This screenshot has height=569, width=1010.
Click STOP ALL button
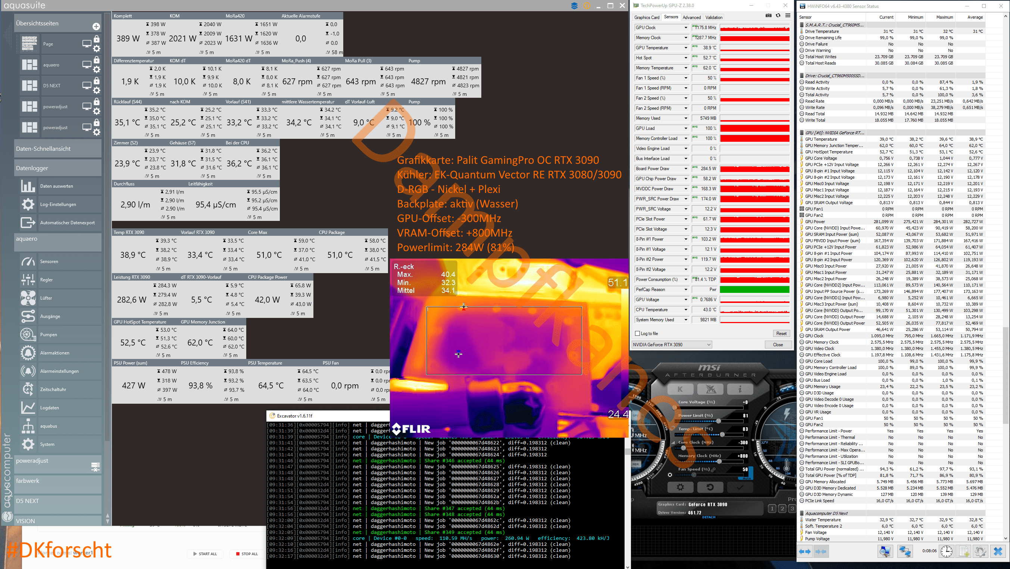coord(246,554)
